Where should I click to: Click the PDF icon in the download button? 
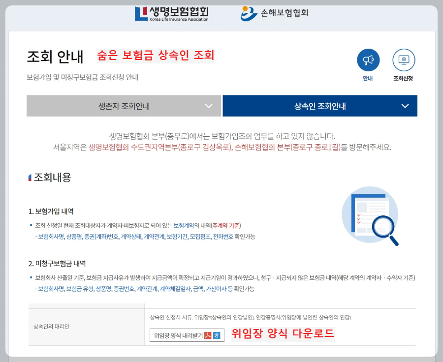coord(208,335)
